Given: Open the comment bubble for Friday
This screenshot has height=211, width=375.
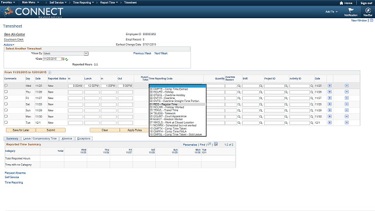Looking at the screenshot, I should click(x=6, y=98).
